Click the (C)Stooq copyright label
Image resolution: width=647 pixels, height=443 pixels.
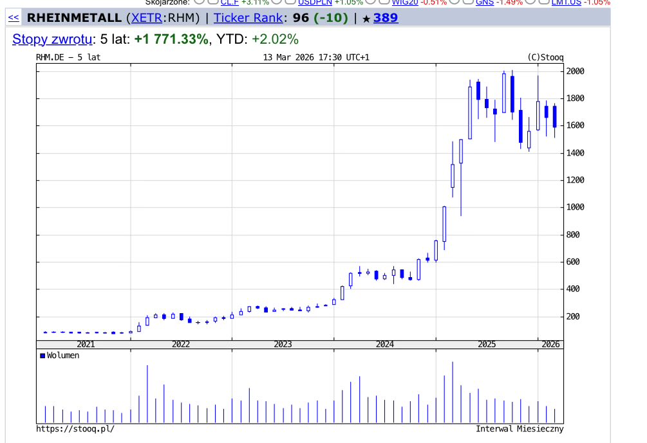click(x=545, y=57)
